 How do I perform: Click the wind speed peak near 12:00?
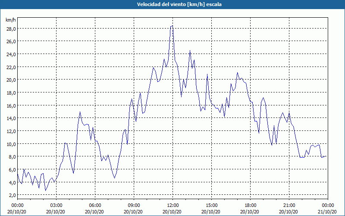pos(172,26)
